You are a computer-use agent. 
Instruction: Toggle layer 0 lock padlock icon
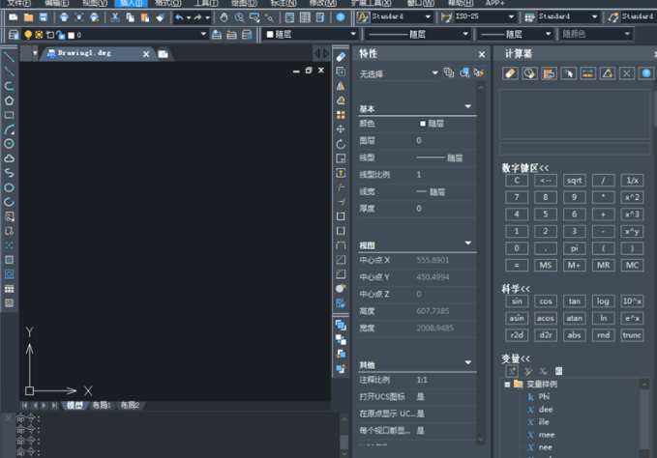(61, 35)
